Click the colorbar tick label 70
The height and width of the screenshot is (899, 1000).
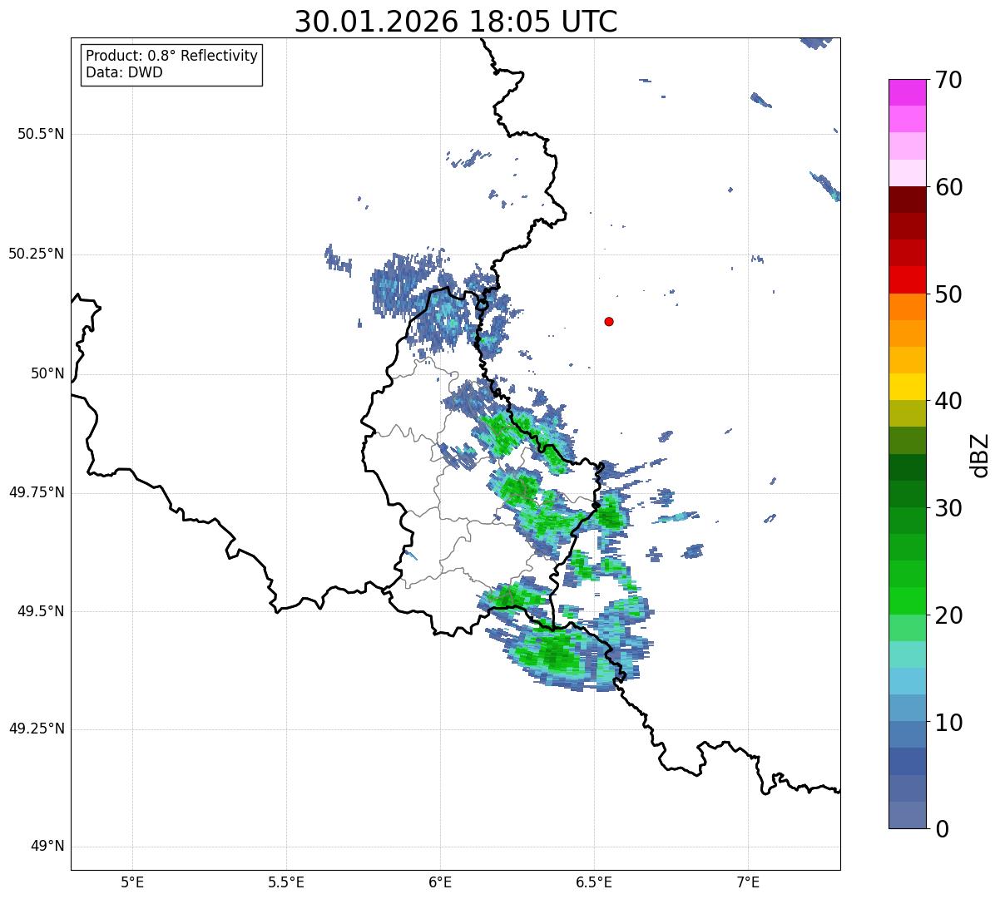(948, 80)
